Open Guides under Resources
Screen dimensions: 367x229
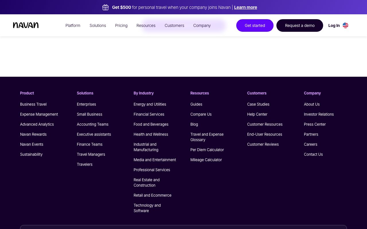click(x=196, y=104)
